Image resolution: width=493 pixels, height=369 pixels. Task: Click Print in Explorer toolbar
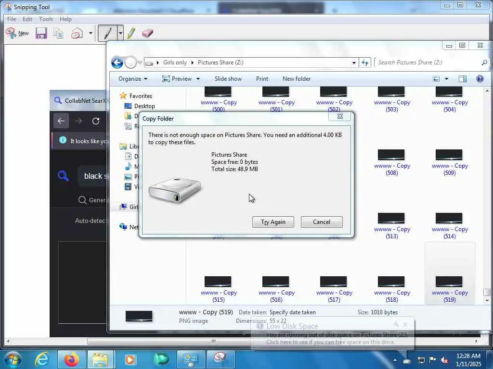[262, 79]
